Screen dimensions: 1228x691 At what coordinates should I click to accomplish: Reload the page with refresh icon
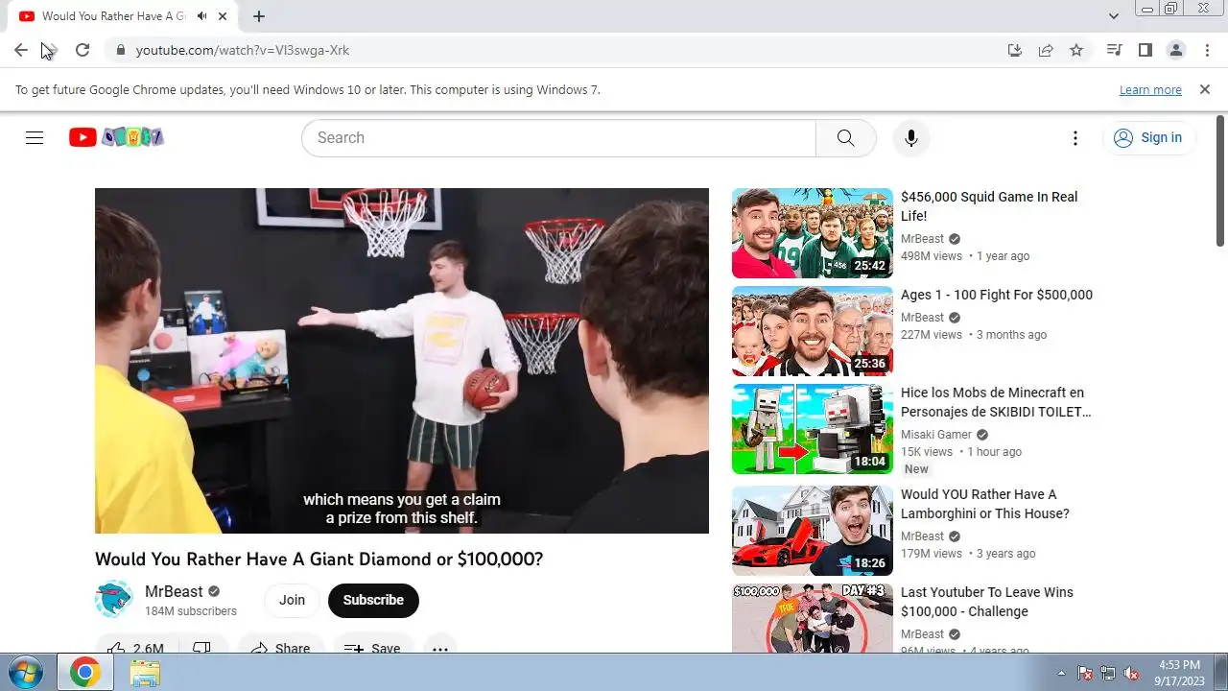click(x=83, y=50)
